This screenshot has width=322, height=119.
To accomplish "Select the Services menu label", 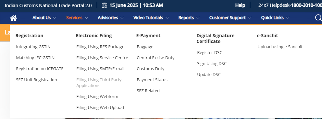I will (x=74, y=18).
